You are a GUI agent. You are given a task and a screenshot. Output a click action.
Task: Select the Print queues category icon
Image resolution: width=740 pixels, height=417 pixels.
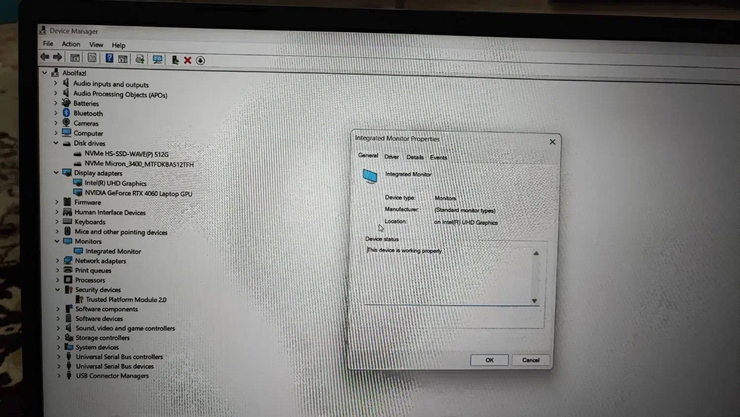[x=68, y=270]
